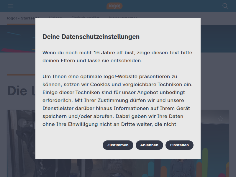Click the paragraph mentioning 16 Jahre

pyautogui.click(x=117, y=57)
